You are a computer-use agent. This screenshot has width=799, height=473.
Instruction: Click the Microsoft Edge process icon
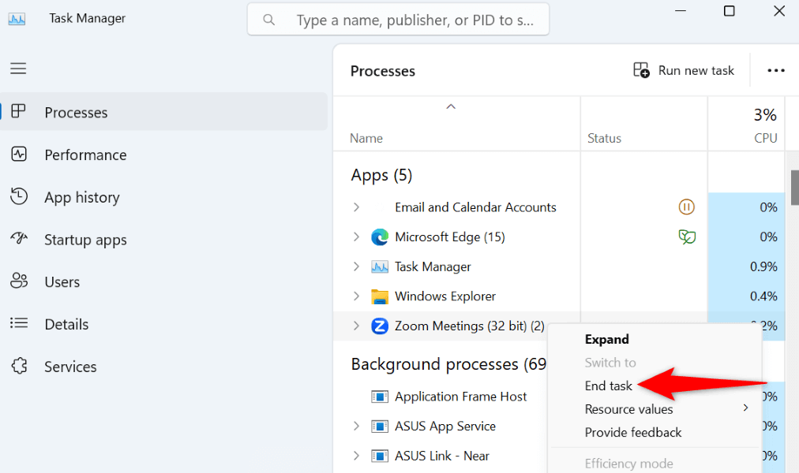(380, 237)
